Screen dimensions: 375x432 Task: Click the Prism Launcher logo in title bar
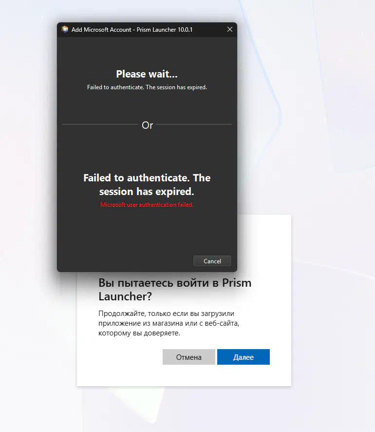click(x=65, y=29)
